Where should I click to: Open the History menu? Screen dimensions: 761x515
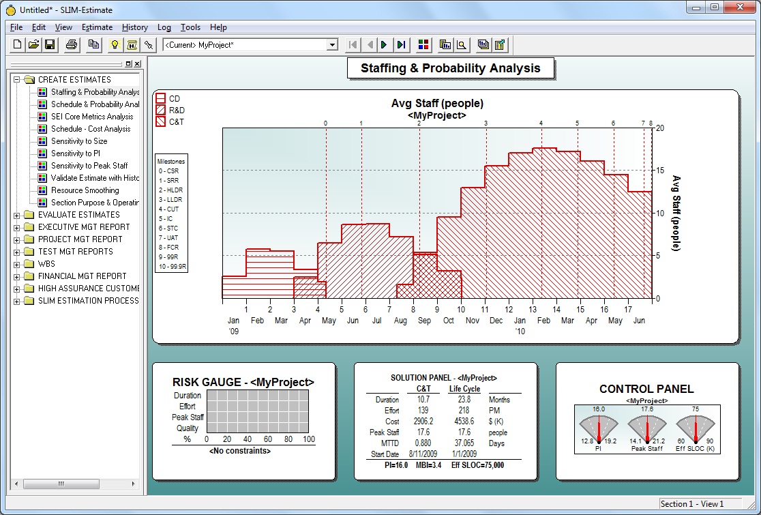[135, 27]
